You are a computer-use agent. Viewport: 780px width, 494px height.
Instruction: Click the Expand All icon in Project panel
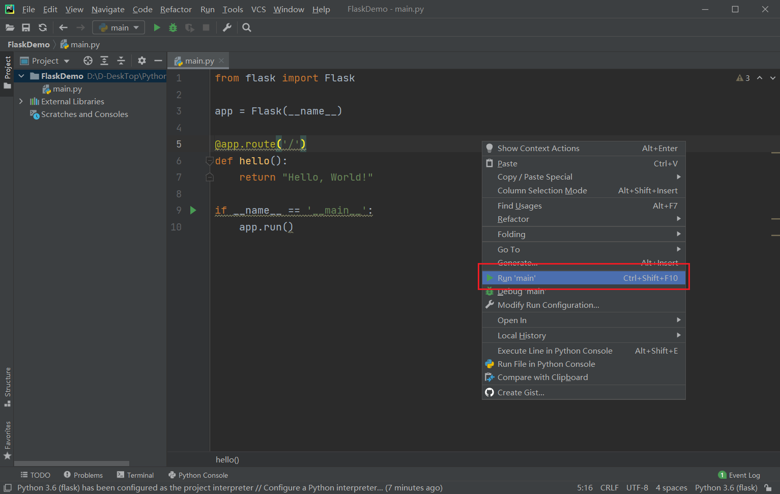pyautogui.click(x=104, y=61)
